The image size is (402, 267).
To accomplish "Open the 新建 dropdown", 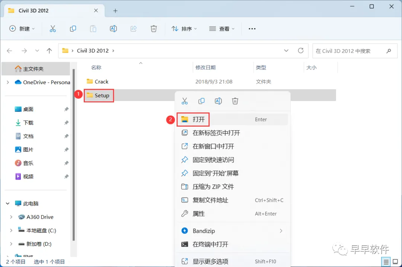I will 22,29.
